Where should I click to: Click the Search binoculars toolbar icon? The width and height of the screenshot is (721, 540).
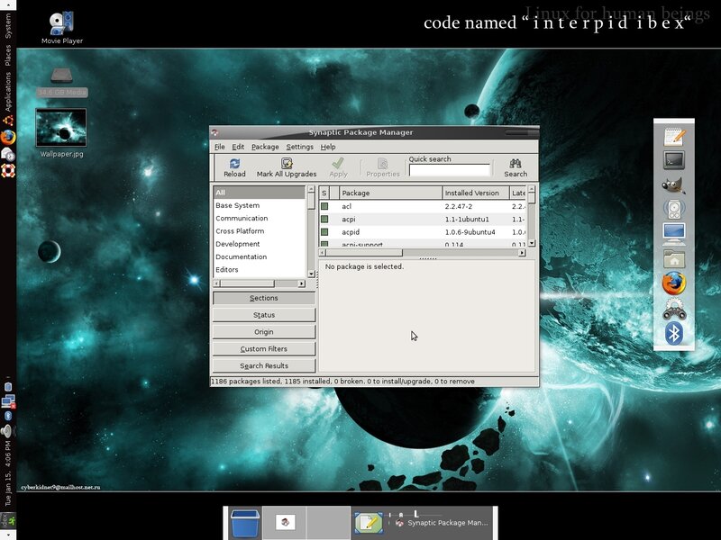point(516,167)
